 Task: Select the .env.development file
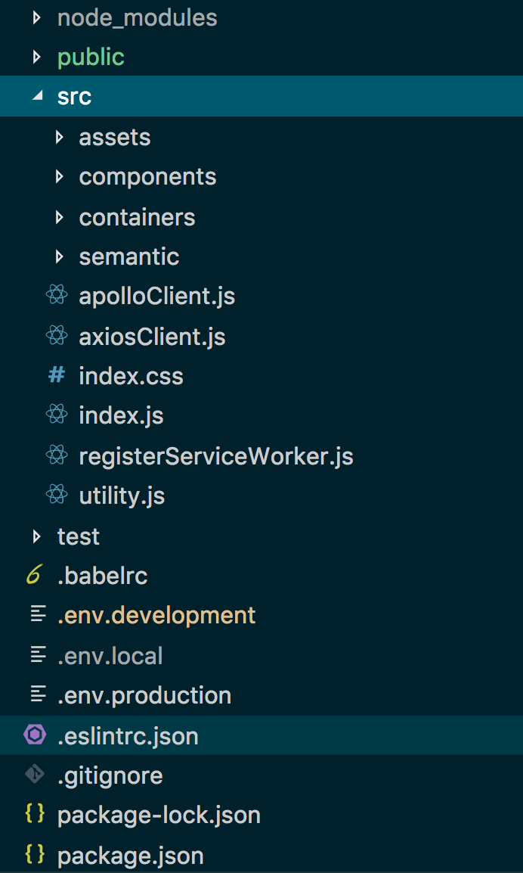point(156,615)
